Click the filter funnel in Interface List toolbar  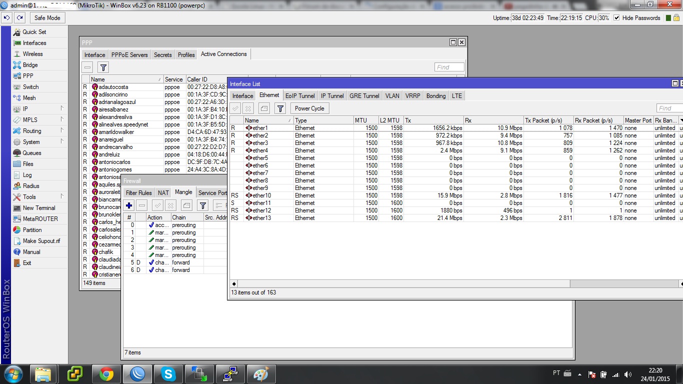point(280,108)
